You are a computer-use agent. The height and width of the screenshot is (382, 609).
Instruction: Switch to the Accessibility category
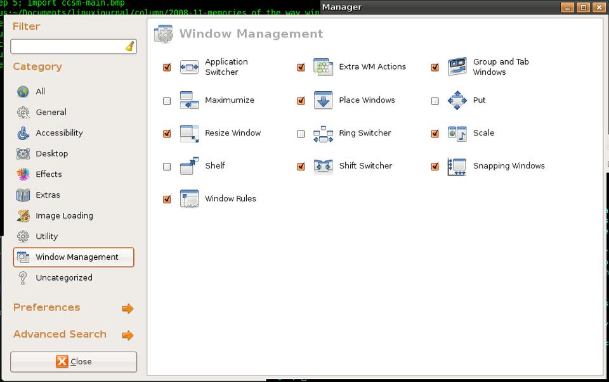pos(59,133)
